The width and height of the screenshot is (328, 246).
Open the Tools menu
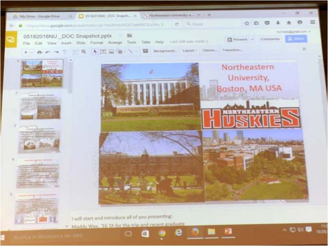click(132, 42)
